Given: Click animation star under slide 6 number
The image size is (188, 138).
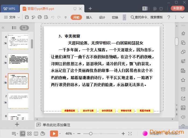Looking at the screenshot, I should click(x=5, y=83).
